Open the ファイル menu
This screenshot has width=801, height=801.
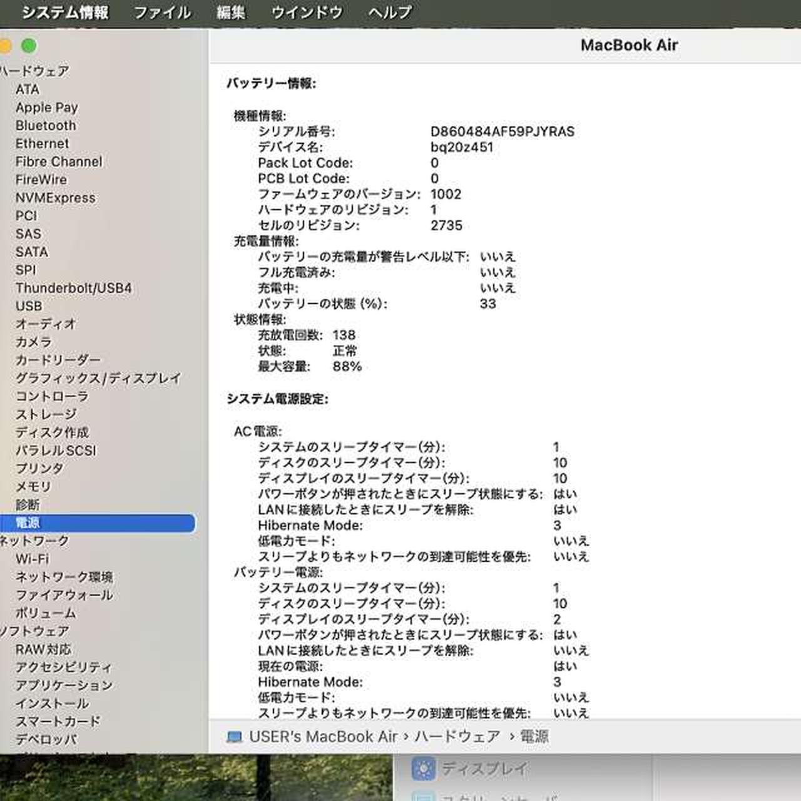162,13
